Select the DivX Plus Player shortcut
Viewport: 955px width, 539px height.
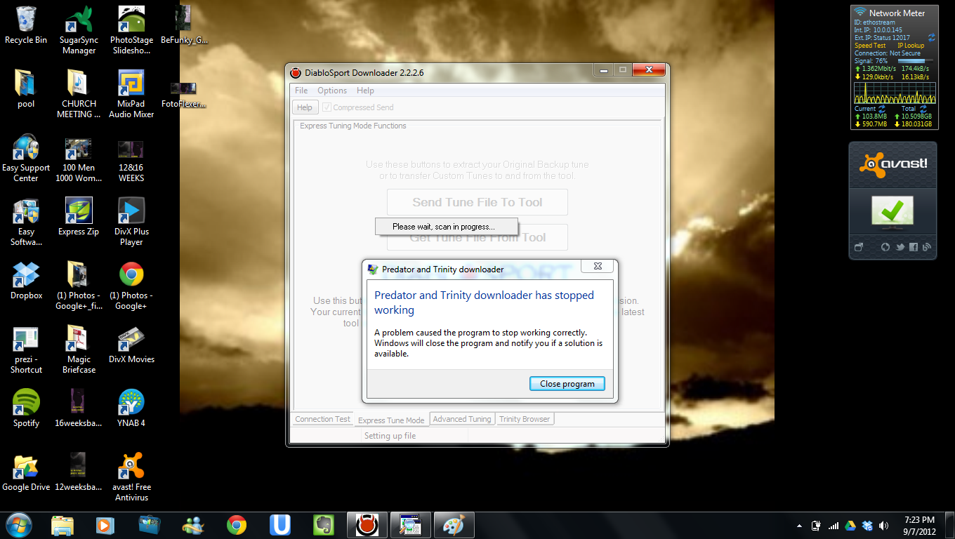(x=131, y=222)
